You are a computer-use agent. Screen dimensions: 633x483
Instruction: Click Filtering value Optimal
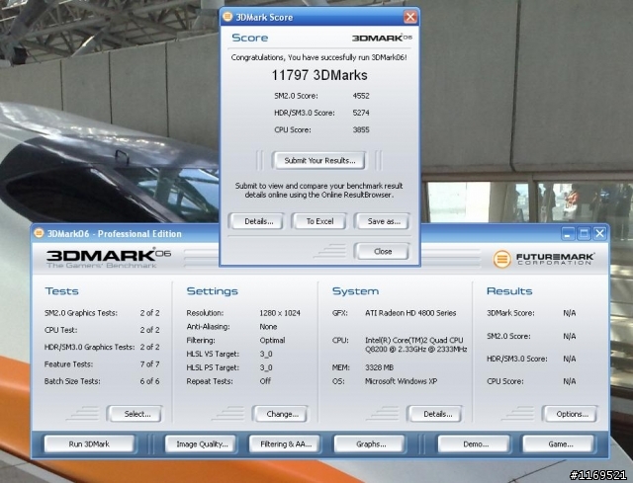(x=273, y=341)
